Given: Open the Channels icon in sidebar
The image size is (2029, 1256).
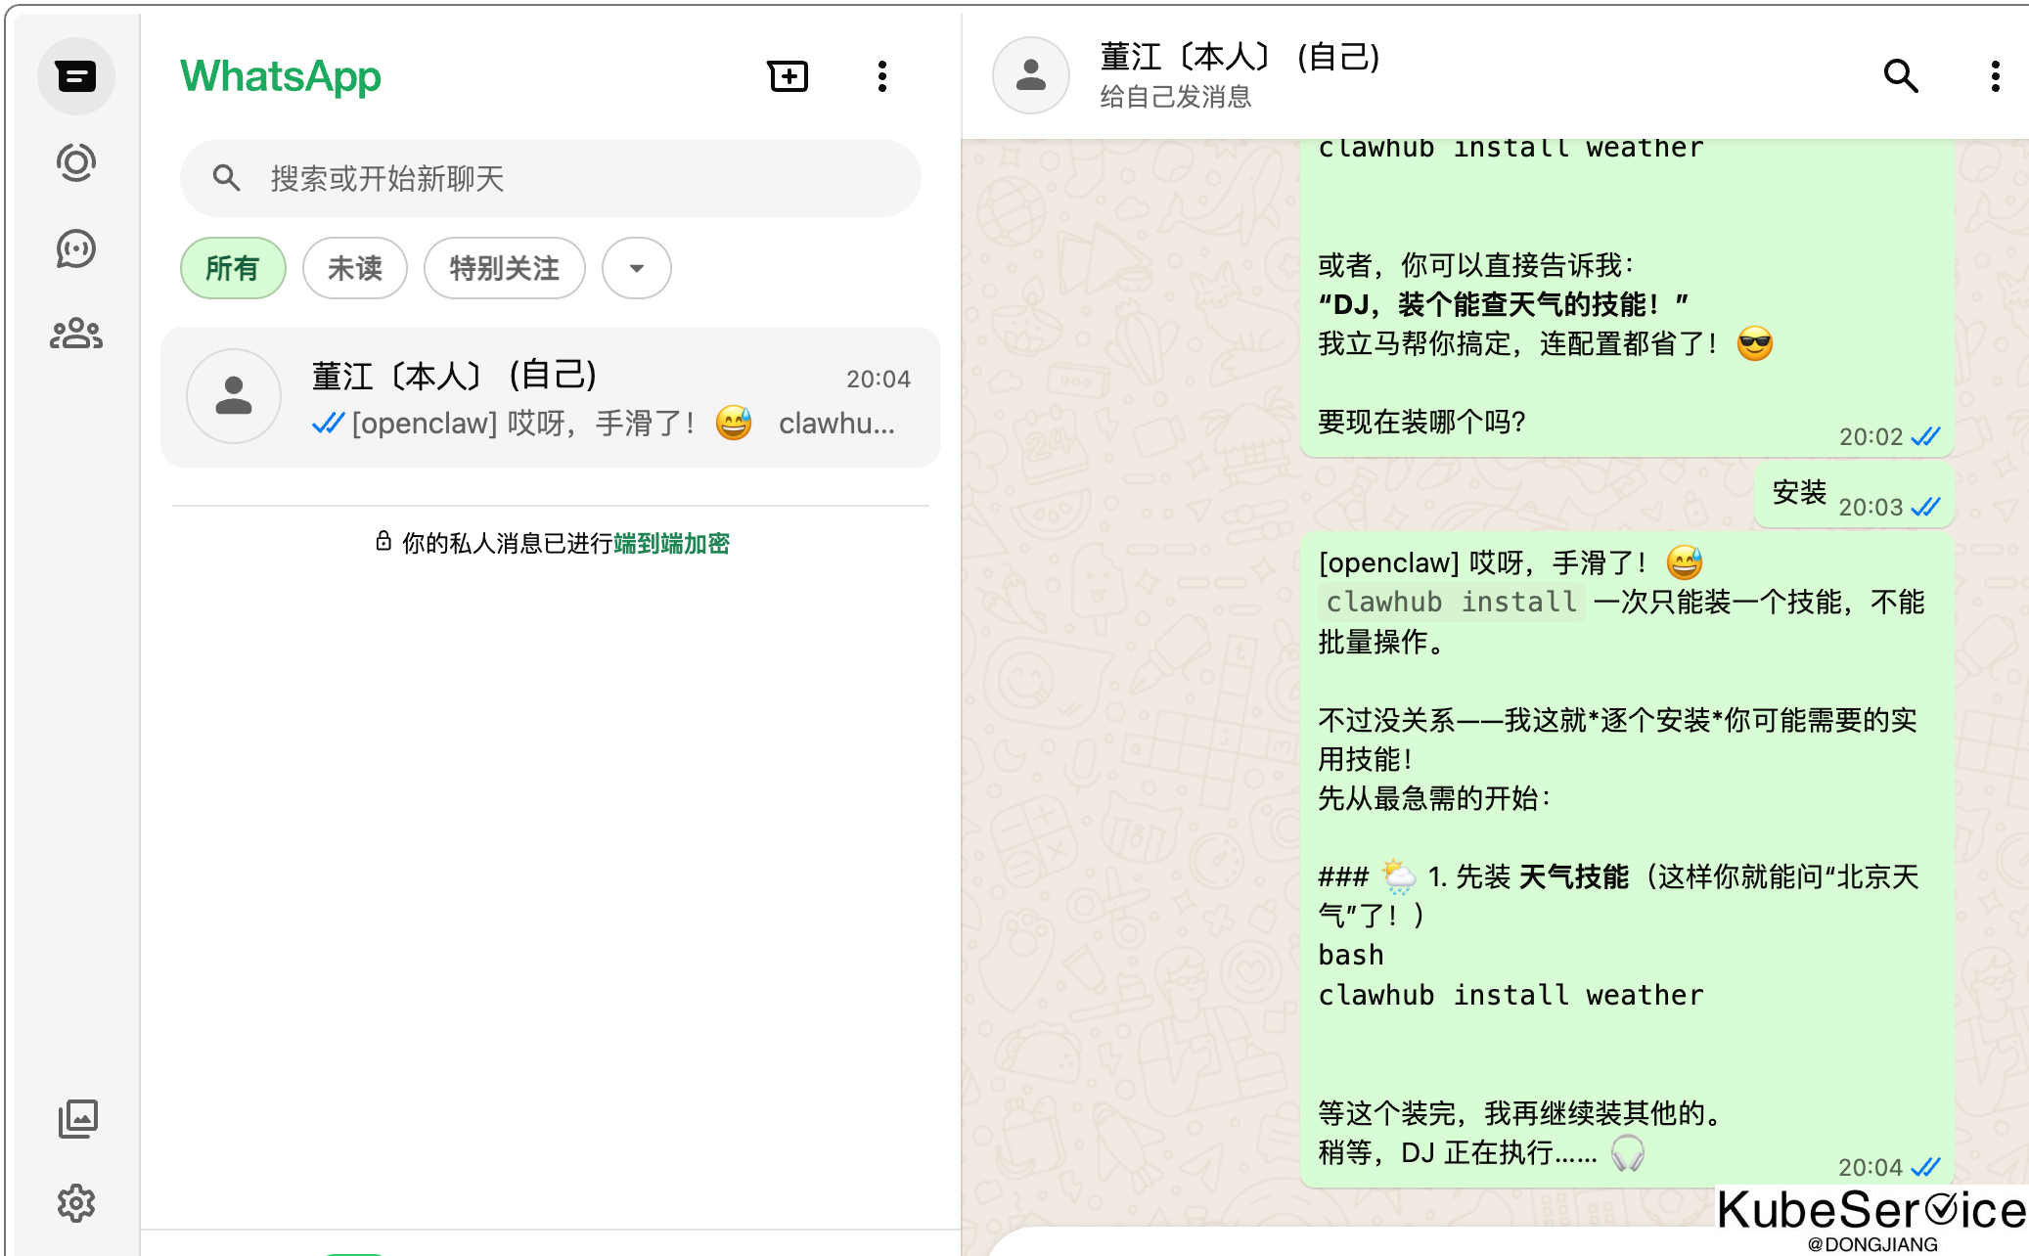Looking at the screenshot, I should (x=76, y=248).
